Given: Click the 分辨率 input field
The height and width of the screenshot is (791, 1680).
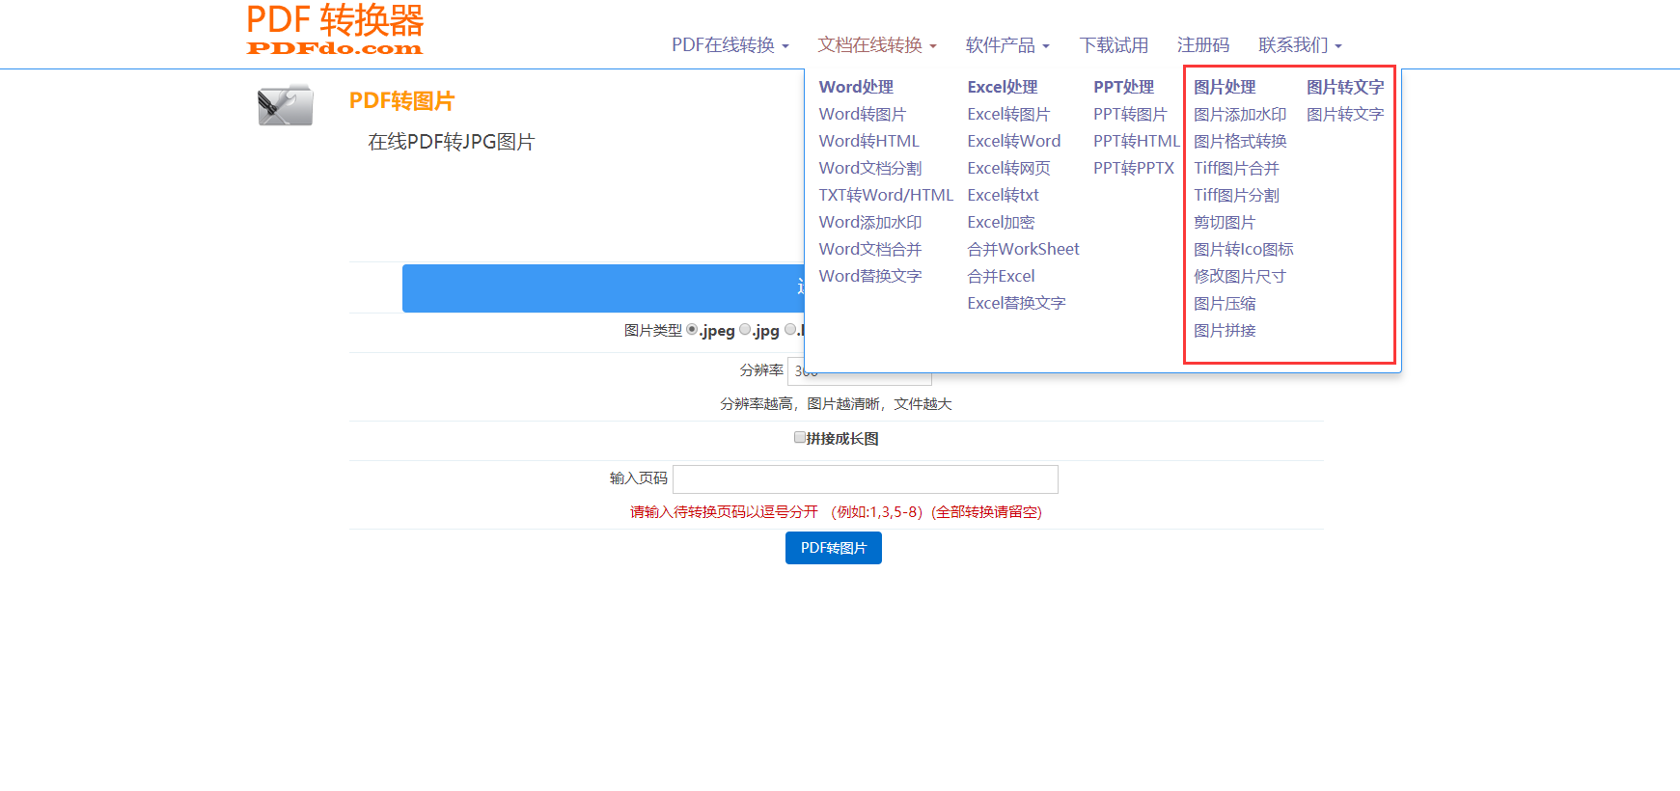Looking at the screenshot, I should pyautogui.click(x=860, y=371).
